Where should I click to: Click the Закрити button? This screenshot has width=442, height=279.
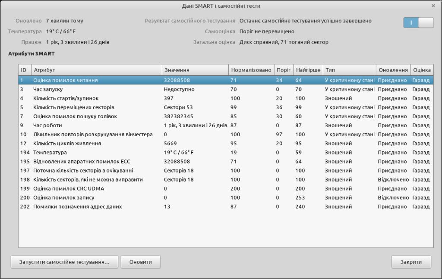coord(411,262)
